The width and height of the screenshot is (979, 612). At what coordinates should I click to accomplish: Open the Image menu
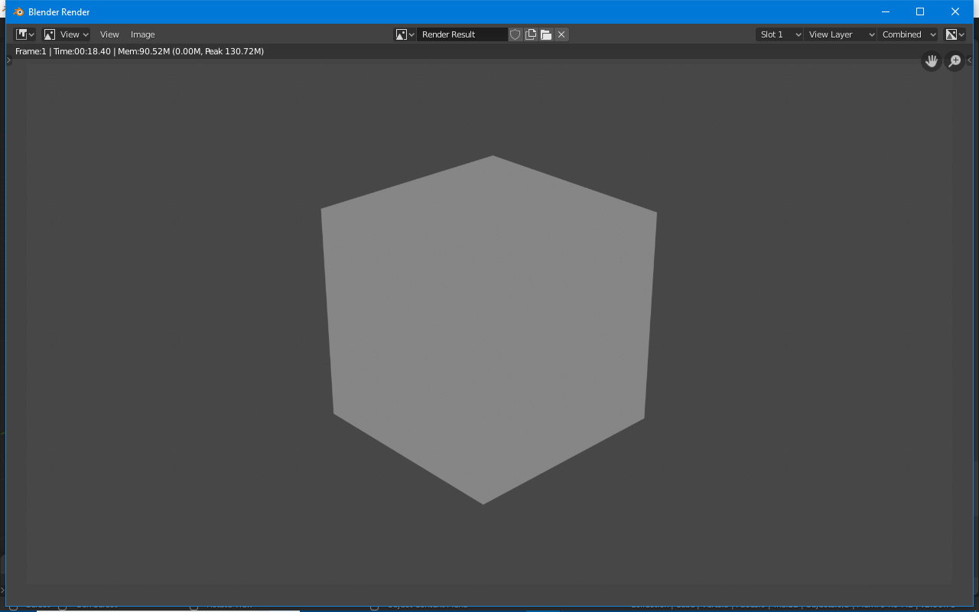pos(142,34)
